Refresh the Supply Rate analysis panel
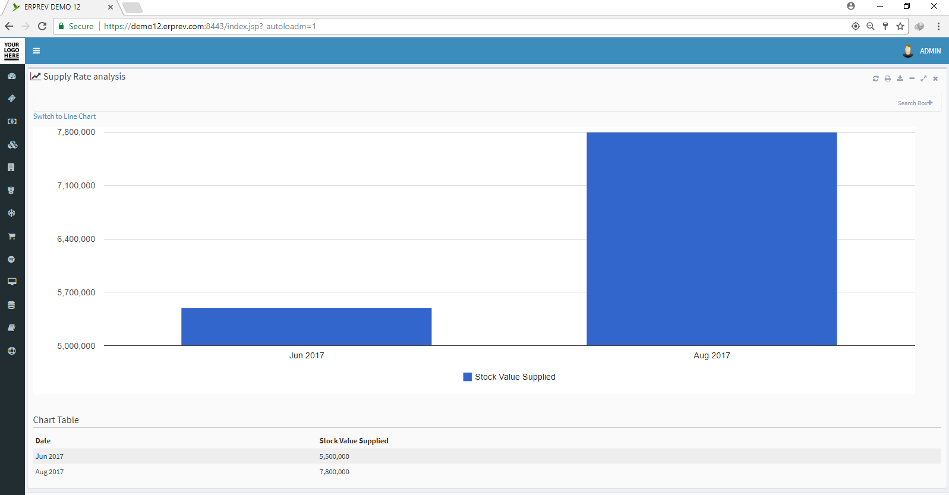949x495 pixels. 875,78
